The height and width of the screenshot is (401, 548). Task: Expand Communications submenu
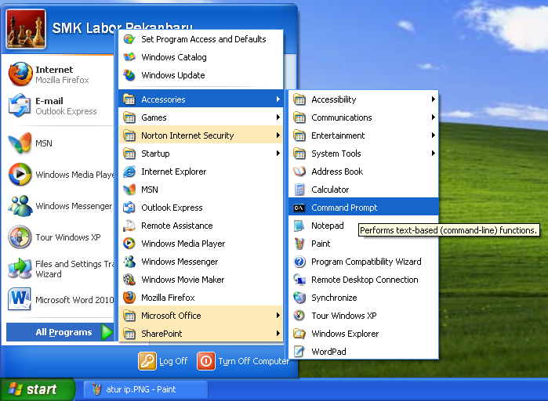(364, 117)
